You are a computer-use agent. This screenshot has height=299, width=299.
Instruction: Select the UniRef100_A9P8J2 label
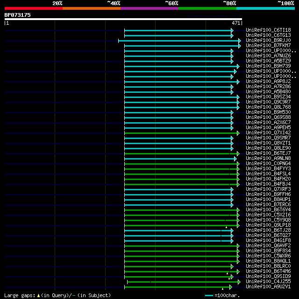coord(268,82)
